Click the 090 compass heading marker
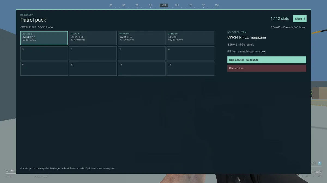This screenshot has width=327, height=183. click(x=164, y=5)
